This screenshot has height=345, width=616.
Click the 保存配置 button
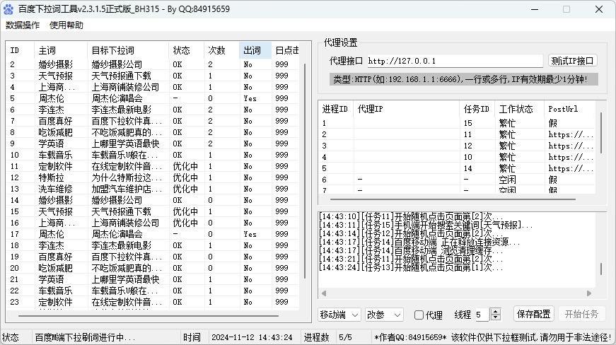(533, 314)
